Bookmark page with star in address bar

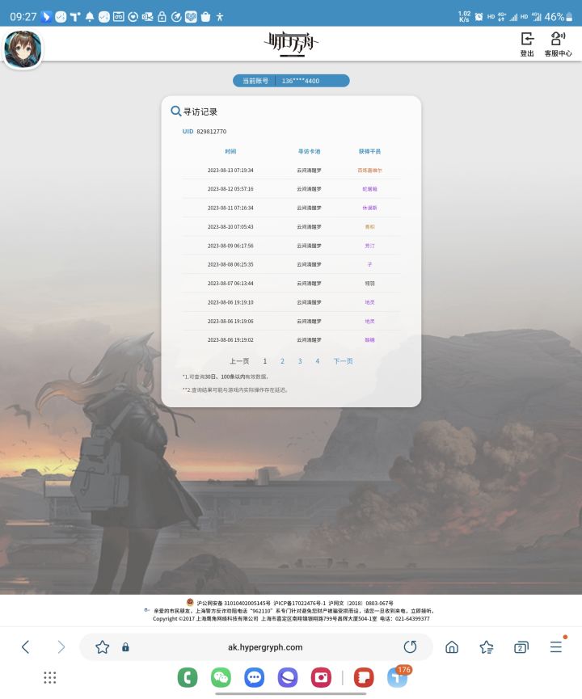pos(102,646)
